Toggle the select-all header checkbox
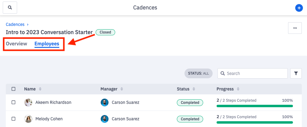Image resolution: width=307 pixels, height=127 pixels. [x=13, y=89]
